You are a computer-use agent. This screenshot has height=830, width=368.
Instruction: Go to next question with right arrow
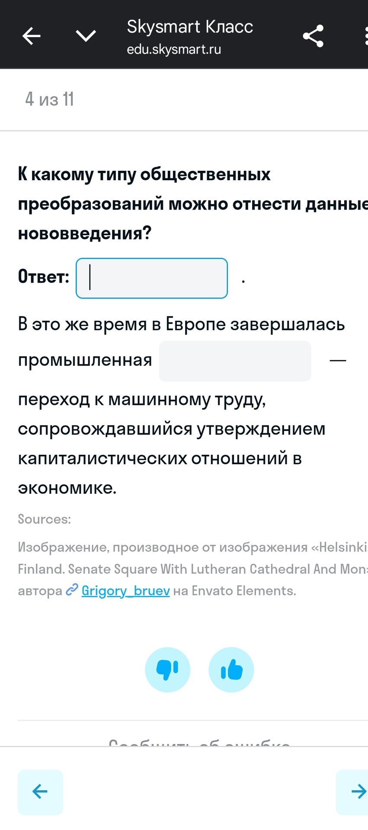(x=353, y=792)
